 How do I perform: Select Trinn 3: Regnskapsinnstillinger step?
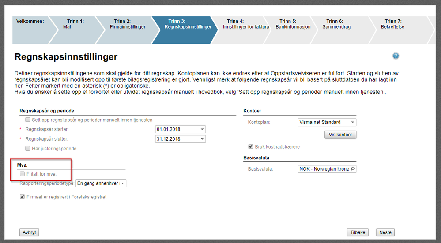pos(185,30)
